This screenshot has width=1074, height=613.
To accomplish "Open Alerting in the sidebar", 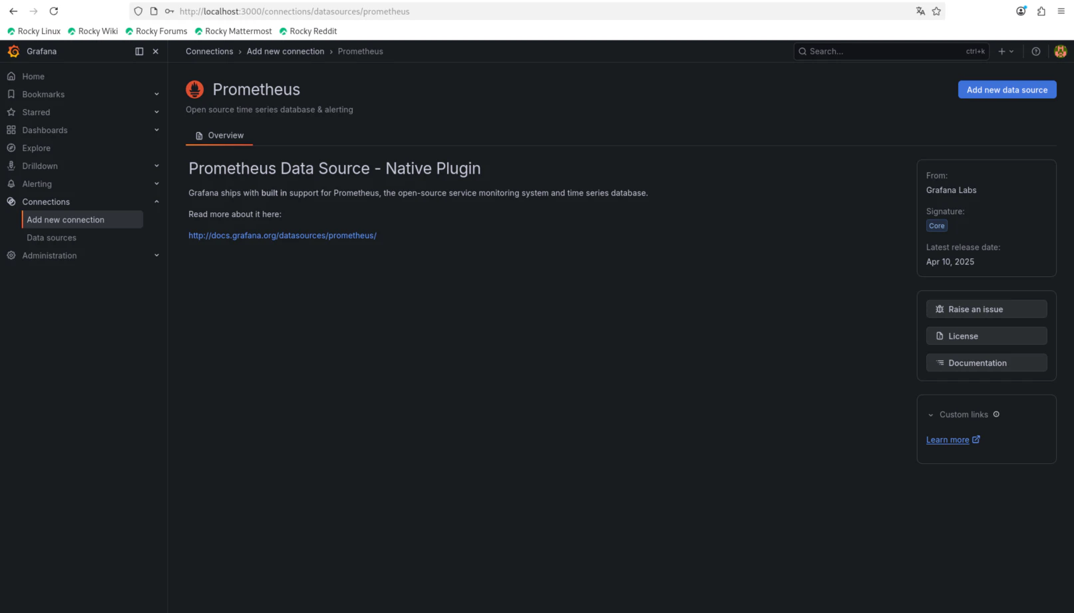I will (x=37, y=184).
